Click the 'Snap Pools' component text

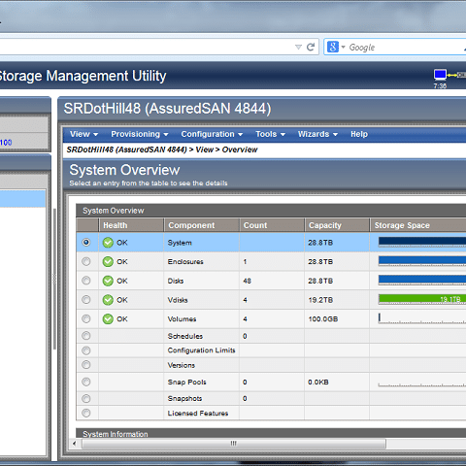point(186,383)
